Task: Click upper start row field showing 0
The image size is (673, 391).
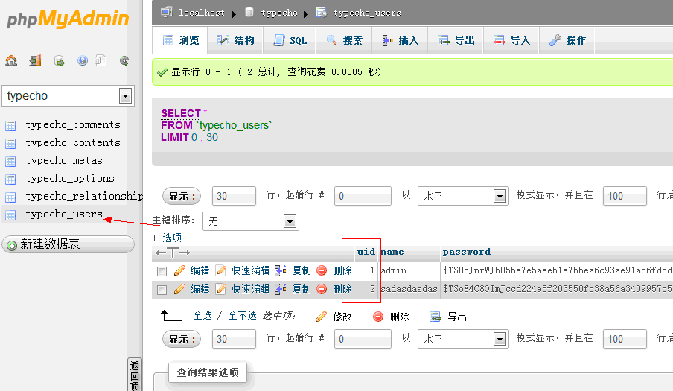Action: point(363,196)
